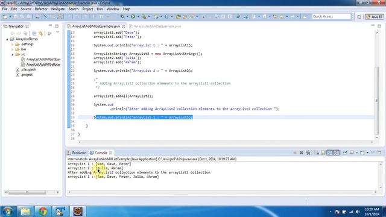Viewport: 386px width, 217px height.
Task: Open the File menu
Action: tap(5, 9)
